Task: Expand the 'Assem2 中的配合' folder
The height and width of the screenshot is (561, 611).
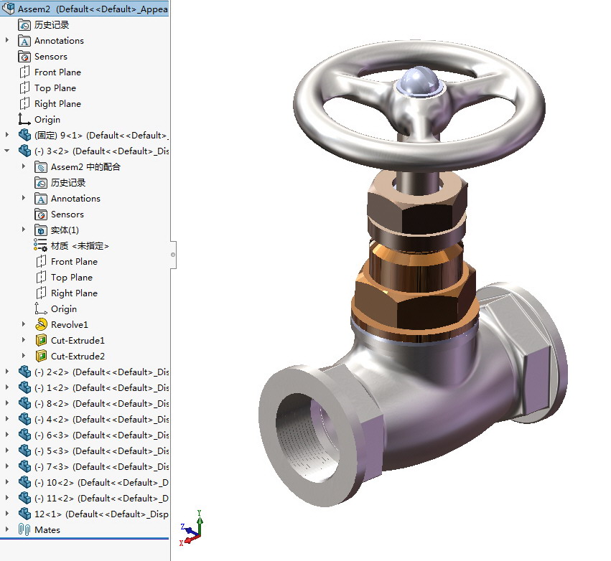Action: 24,166
